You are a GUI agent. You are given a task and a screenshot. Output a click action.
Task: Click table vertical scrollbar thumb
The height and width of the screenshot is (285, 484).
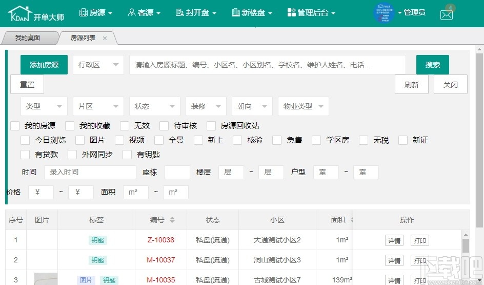pos(466,246)
